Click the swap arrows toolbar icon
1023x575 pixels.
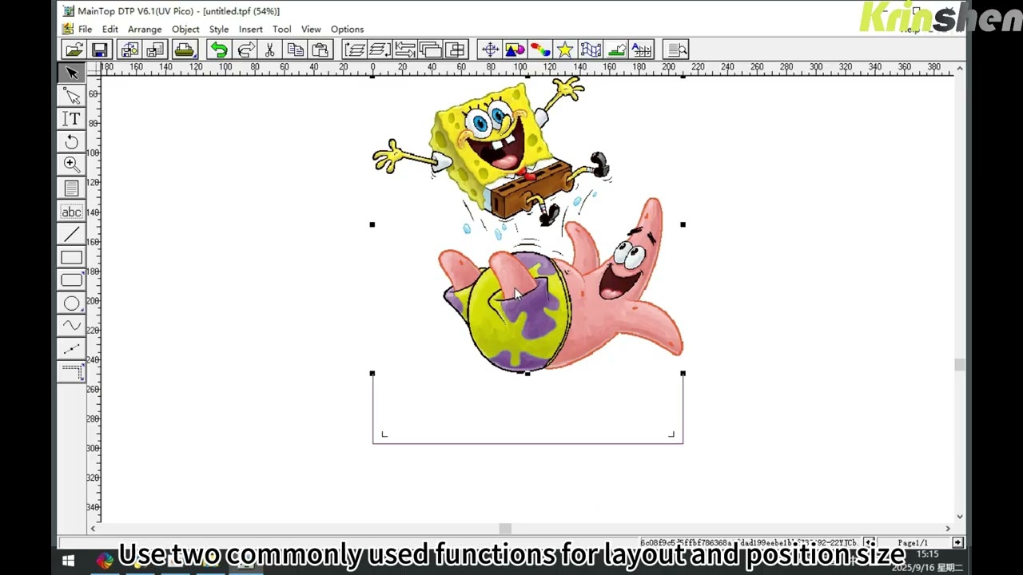[x=404, y=50]
